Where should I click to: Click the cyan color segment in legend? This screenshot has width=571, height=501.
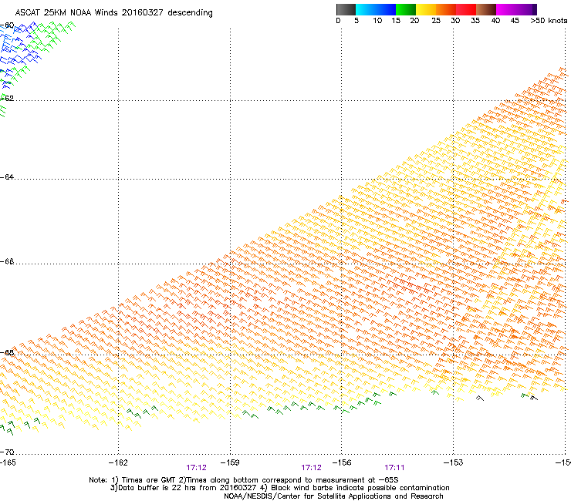point(366,9)
